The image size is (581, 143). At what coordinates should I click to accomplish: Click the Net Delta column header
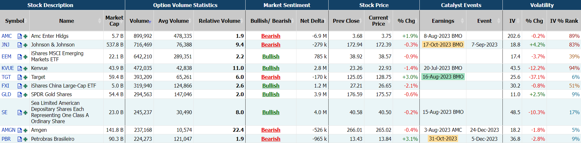tap(312, 21)
